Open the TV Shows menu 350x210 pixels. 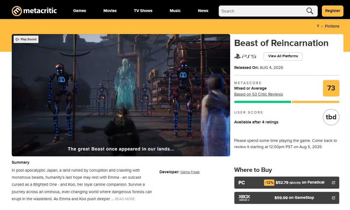pos(143,11)
